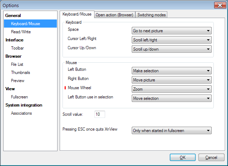Open Fullscreen options under View
Viewport: 228px width, 166px height.
(x=20, y=97)
